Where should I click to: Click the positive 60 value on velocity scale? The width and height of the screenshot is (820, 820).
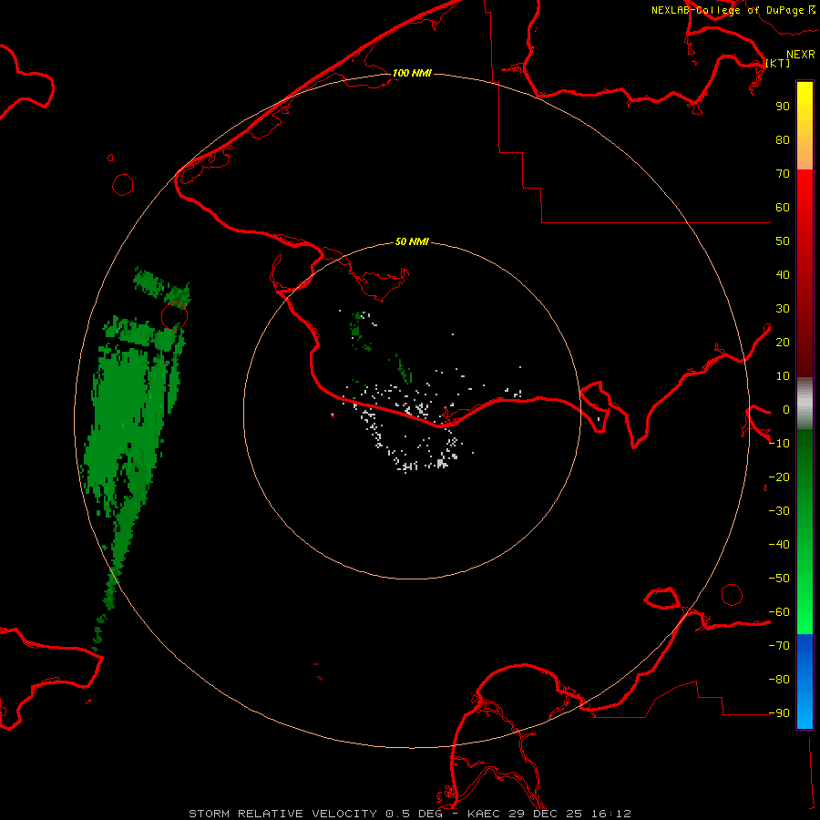click(x=783, y=207)
